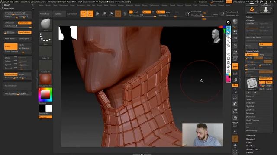
Task: Click the undo arrows annotation icon
Action: click(229, 54)
